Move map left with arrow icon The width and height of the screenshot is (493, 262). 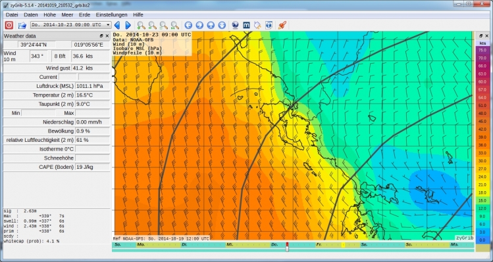188,25
